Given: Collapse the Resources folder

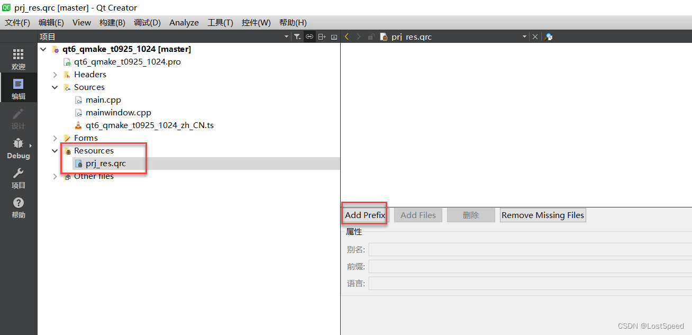Looking at the screenshot, I should pos(55,151).
